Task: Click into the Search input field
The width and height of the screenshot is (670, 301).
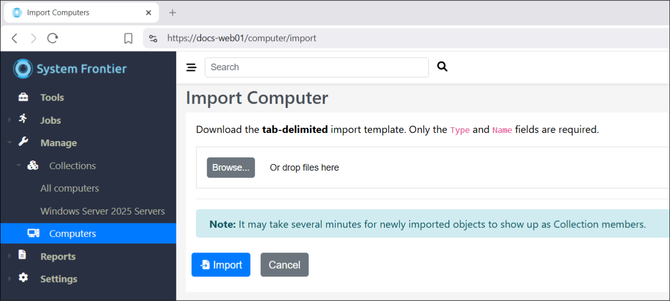Action: (x=316, y=67)
